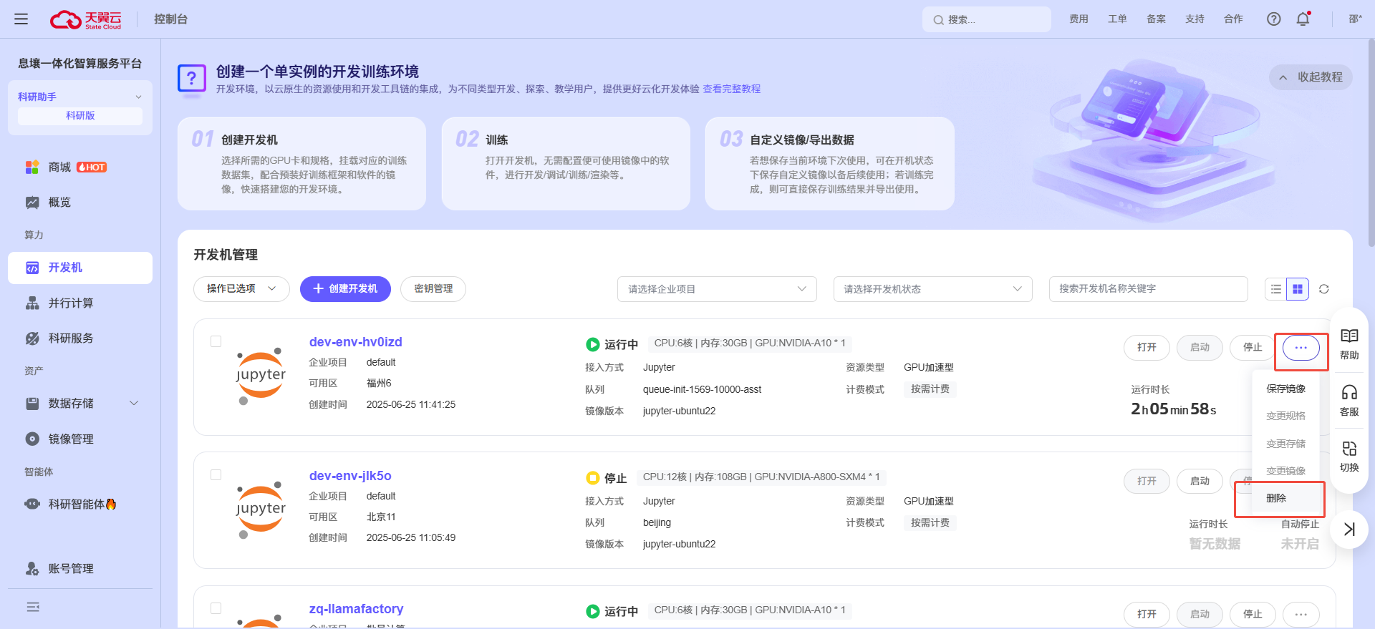Switch to card grid view icon

point(1298,289)
